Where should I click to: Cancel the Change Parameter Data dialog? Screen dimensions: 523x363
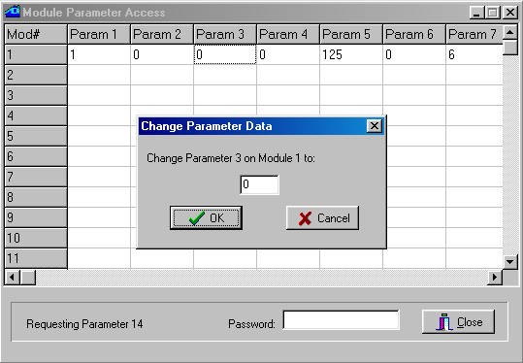click(322, 217)
